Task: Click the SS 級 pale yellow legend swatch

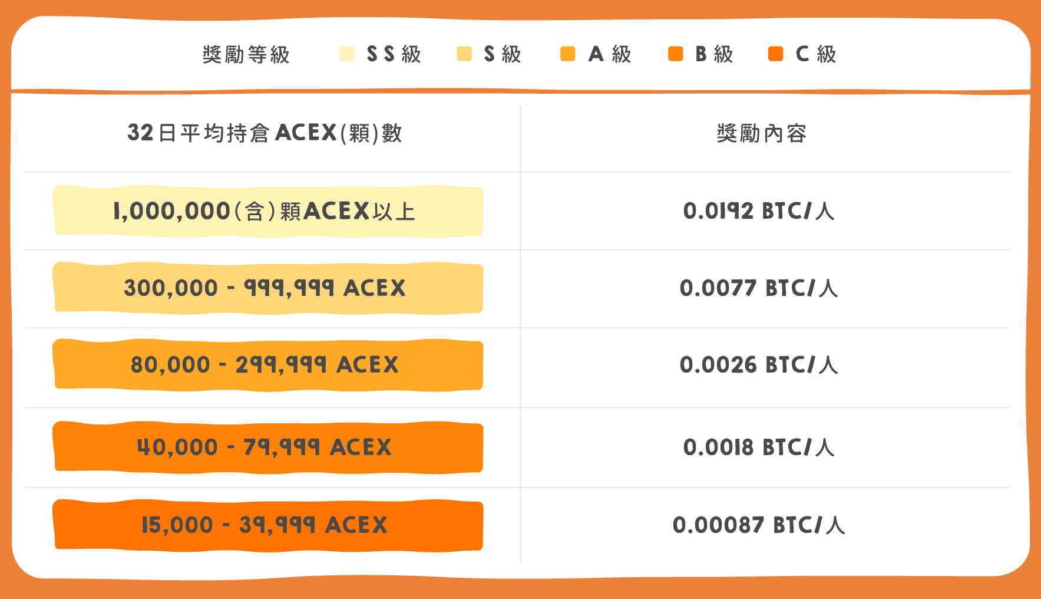Action: pos(347,54)
